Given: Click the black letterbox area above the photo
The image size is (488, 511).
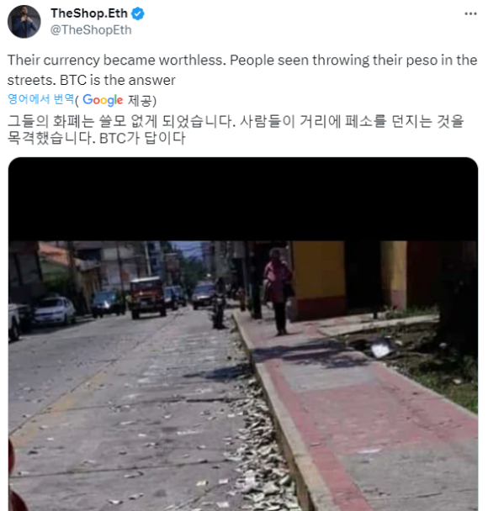Looking at the screenshot, I should (243, 199).
